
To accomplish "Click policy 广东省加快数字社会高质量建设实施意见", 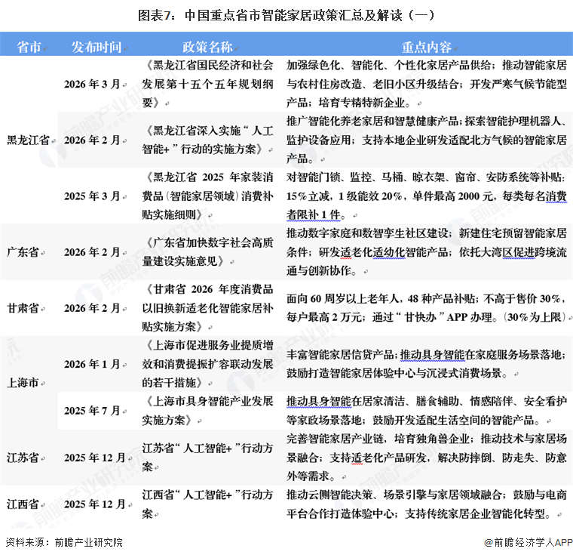I will coord(207,251).
